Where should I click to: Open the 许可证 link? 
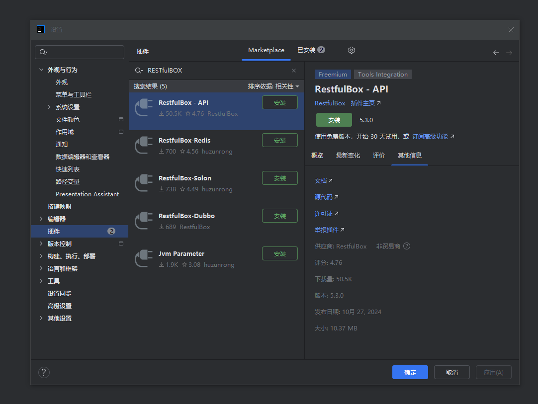[326, 214]
